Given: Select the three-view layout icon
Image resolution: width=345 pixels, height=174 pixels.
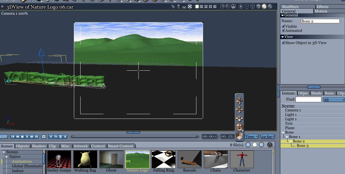Looking at the screenshot, I should 206,6.
